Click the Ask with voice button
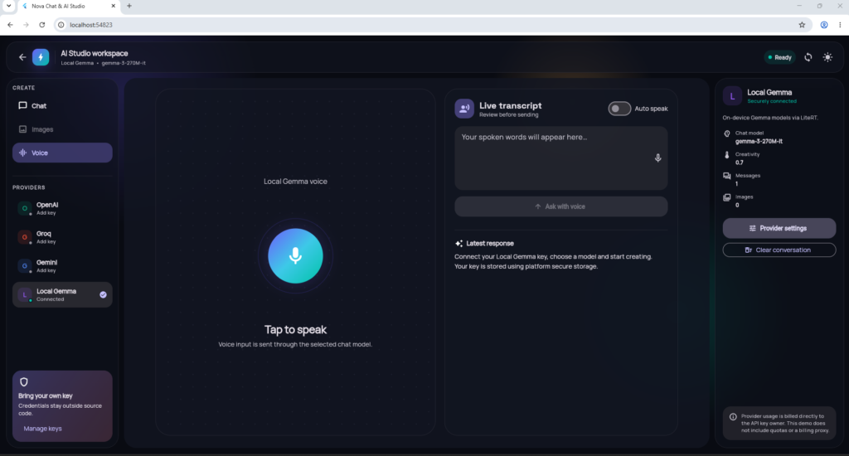 pos(561,206)
